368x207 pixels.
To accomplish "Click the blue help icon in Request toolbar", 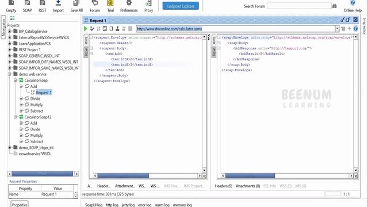I will (x=355, y=29).
